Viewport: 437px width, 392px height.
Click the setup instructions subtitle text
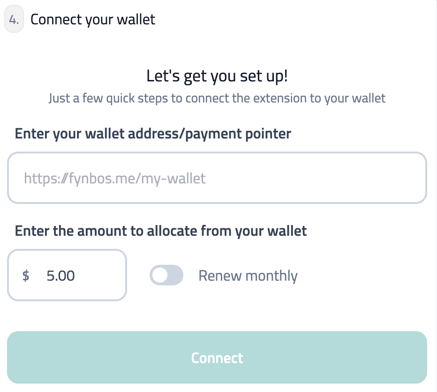tap(217, 98)
